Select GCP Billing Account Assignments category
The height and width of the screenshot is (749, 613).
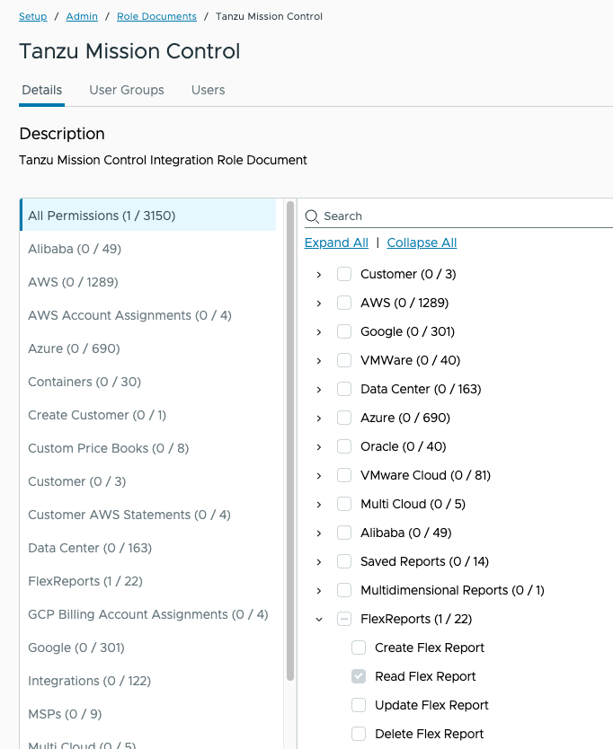[x=147, y=613]
